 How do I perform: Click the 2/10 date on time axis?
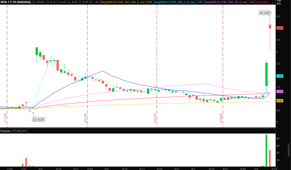tap(59, 169)
